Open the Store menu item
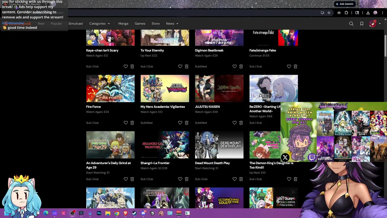Screen dimensions: 387x218 point(156,24)
